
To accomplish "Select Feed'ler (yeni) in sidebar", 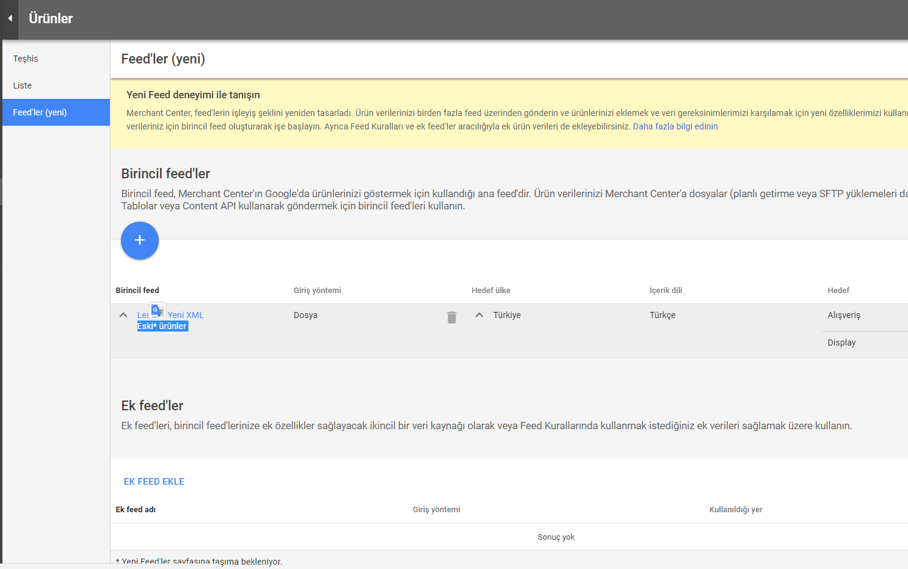I will (x=40, y=112).
